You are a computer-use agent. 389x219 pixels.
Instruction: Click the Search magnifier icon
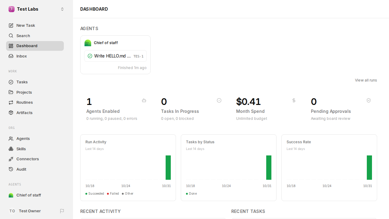[x=11, y=36]
